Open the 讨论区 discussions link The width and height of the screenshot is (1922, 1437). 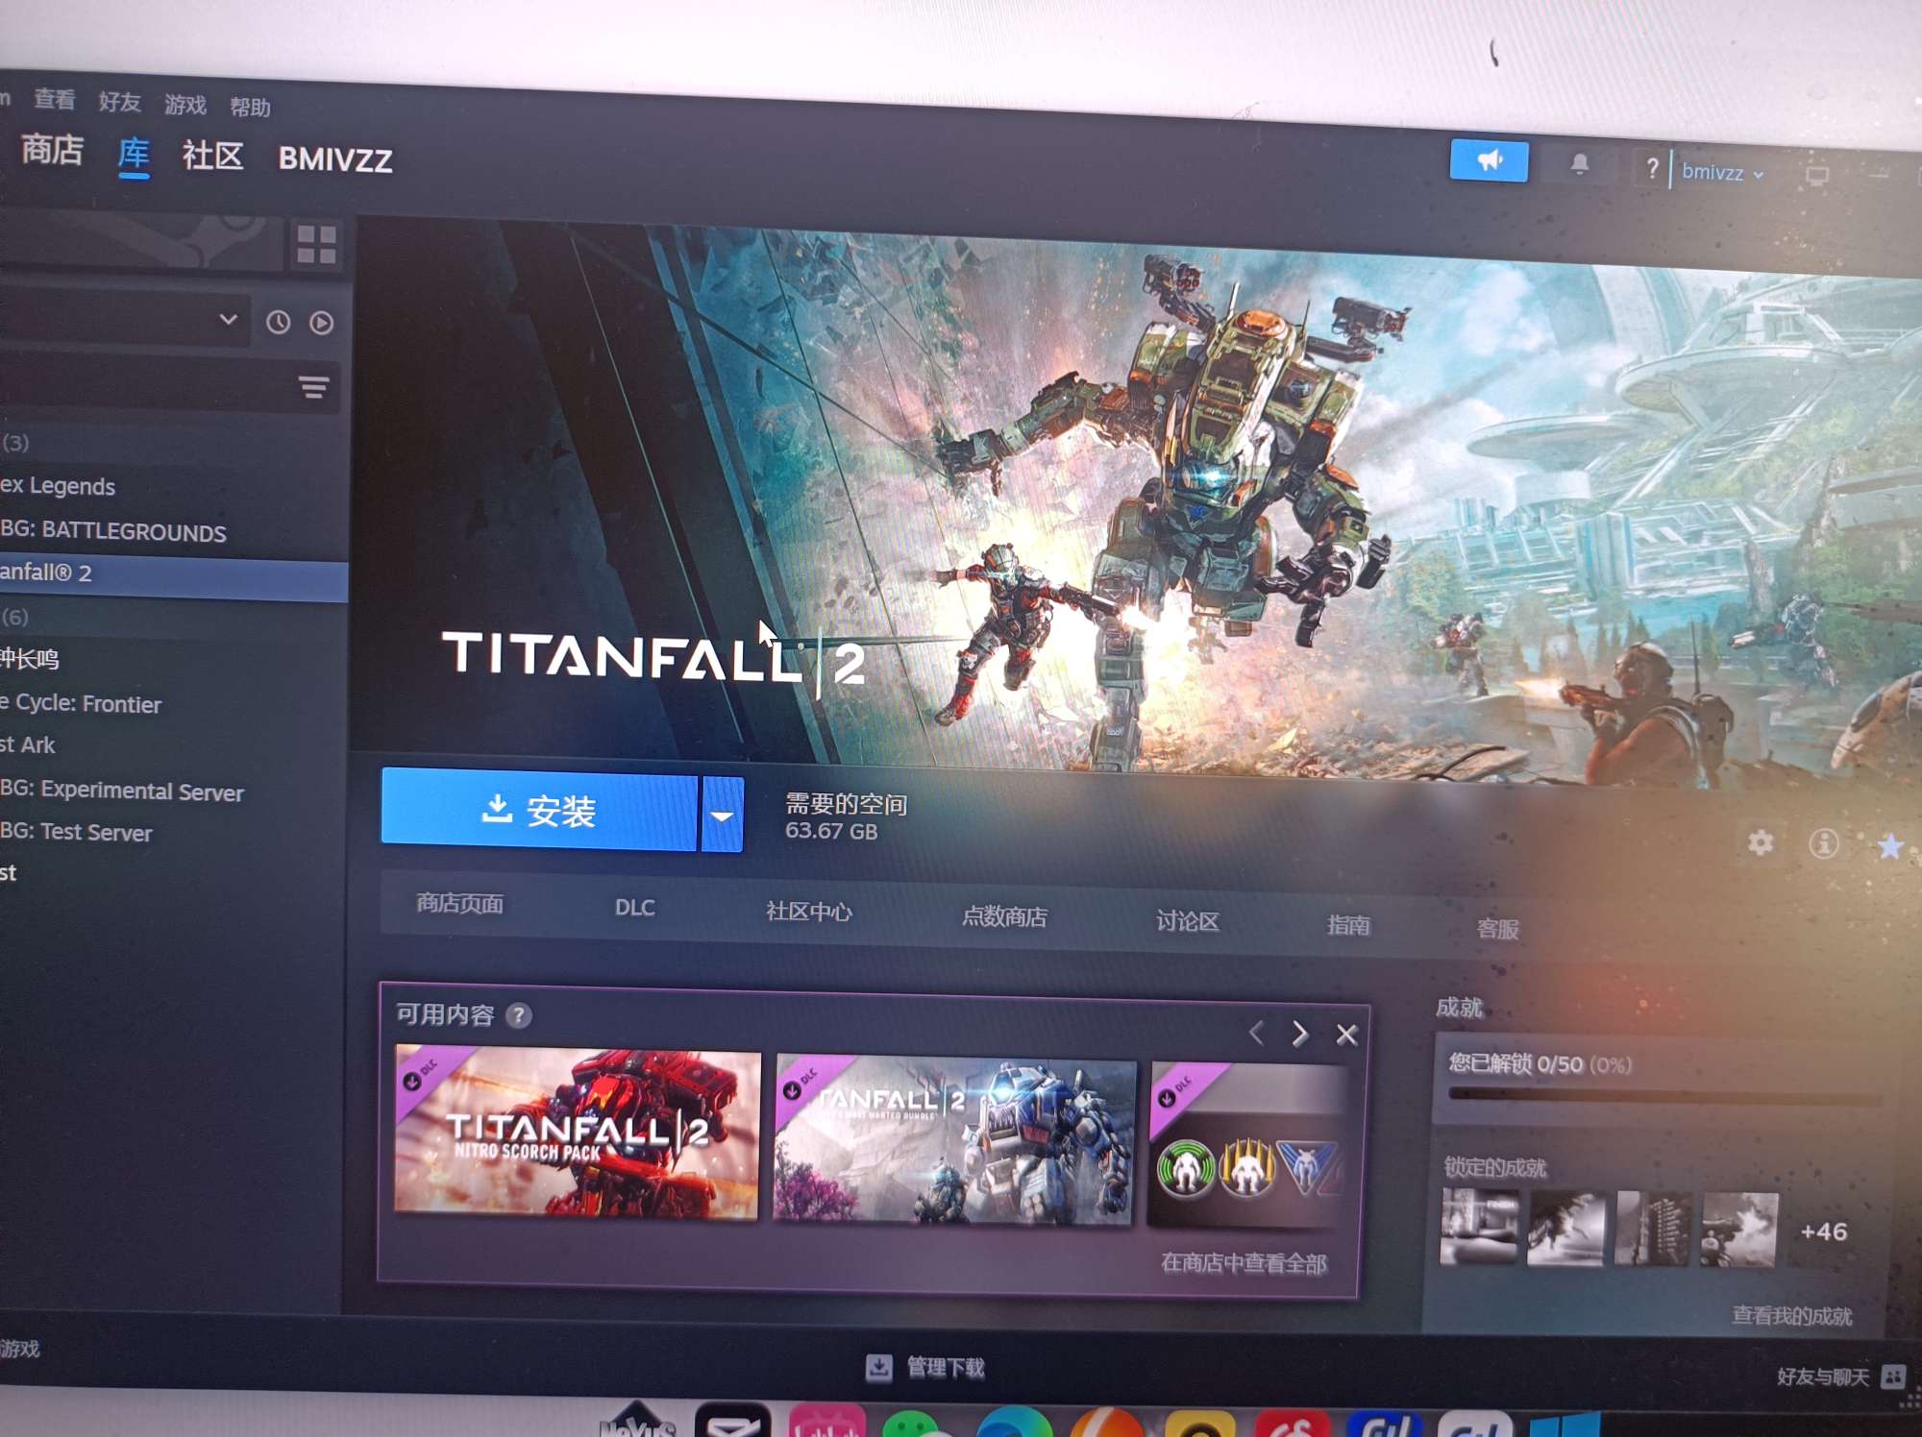pyautogui.click(x=1187, y=922)
